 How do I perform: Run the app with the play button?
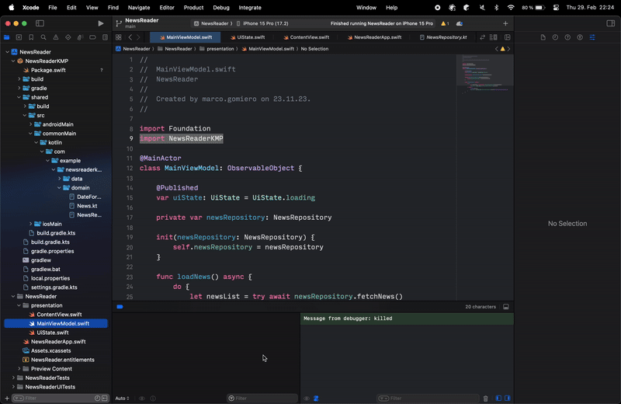coord(101,23)
